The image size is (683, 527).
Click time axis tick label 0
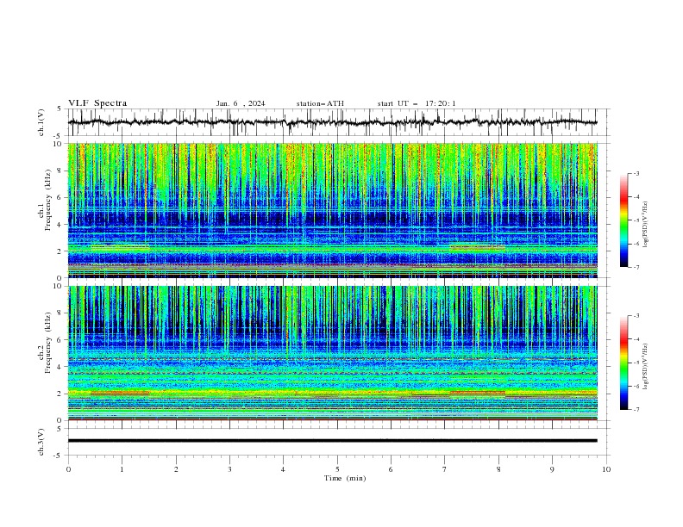pyautogui.click(x=68, y=469)
